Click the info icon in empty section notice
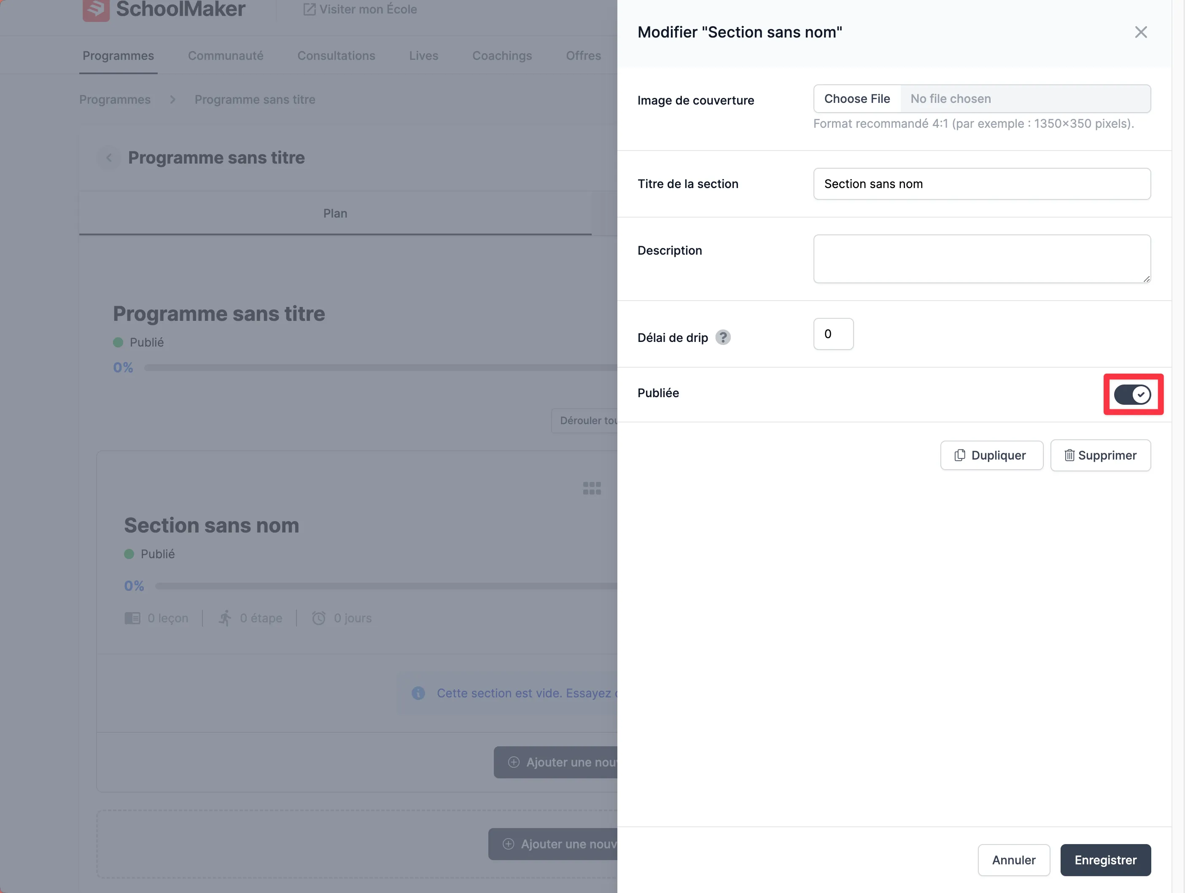1185x893 pixels. (x=418, y=693)
